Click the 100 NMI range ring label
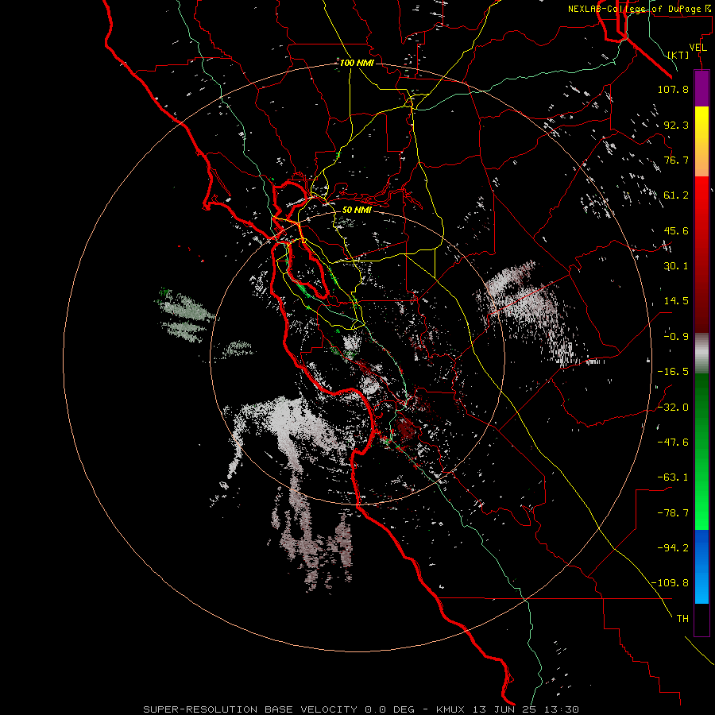Viewport: 715px width, 715px height. point(357,63)
